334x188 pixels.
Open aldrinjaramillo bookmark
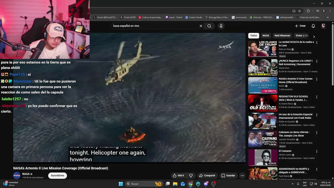(285, 17)
